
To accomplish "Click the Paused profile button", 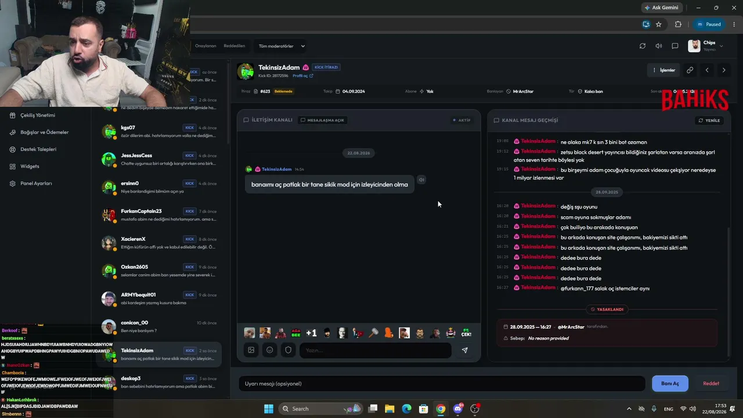I will click(709, 24).
